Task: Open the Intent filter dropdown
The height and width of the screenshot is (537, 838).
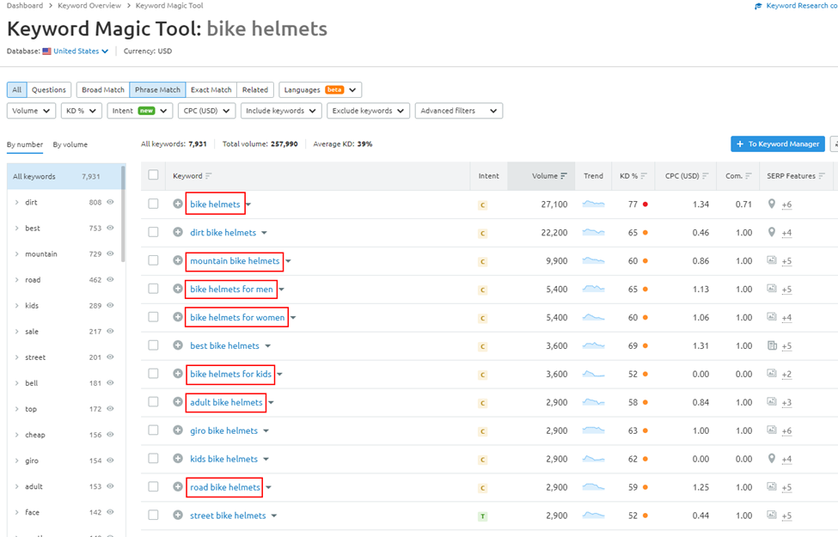Action: coord(139,111)
